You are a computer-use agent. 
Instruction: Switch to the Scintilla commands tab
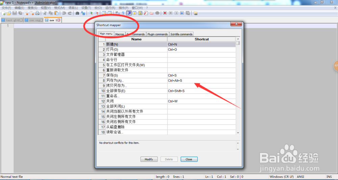coord(181,34)
